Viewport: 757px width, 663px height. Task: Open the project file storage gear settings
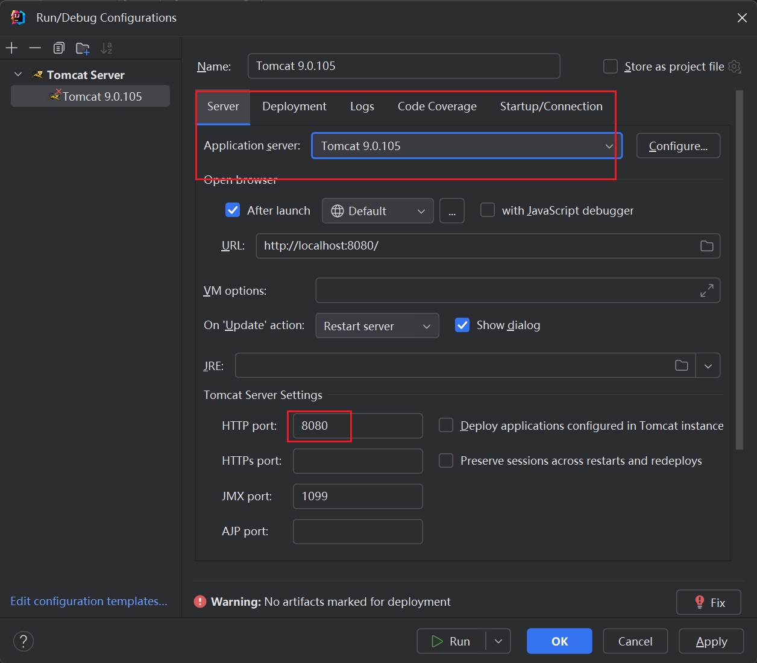(734, 66)
